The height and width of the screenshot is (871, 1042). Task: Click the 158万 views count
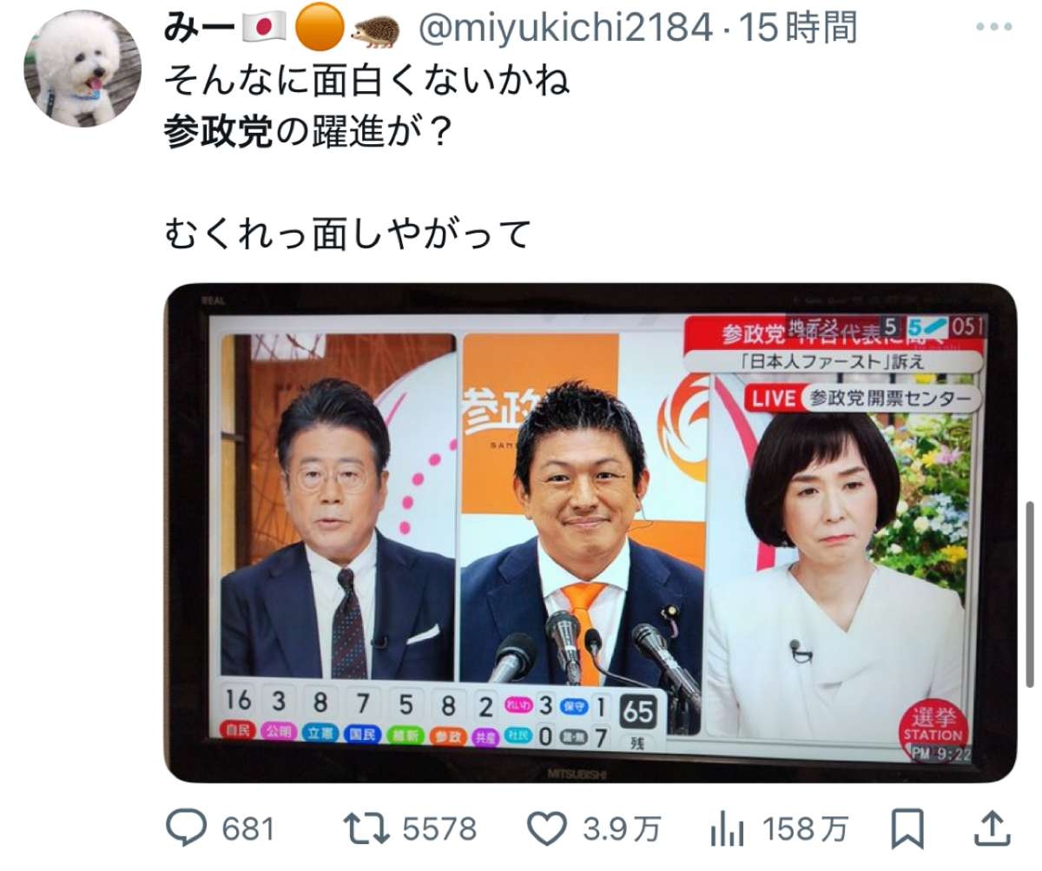point(804,829)
